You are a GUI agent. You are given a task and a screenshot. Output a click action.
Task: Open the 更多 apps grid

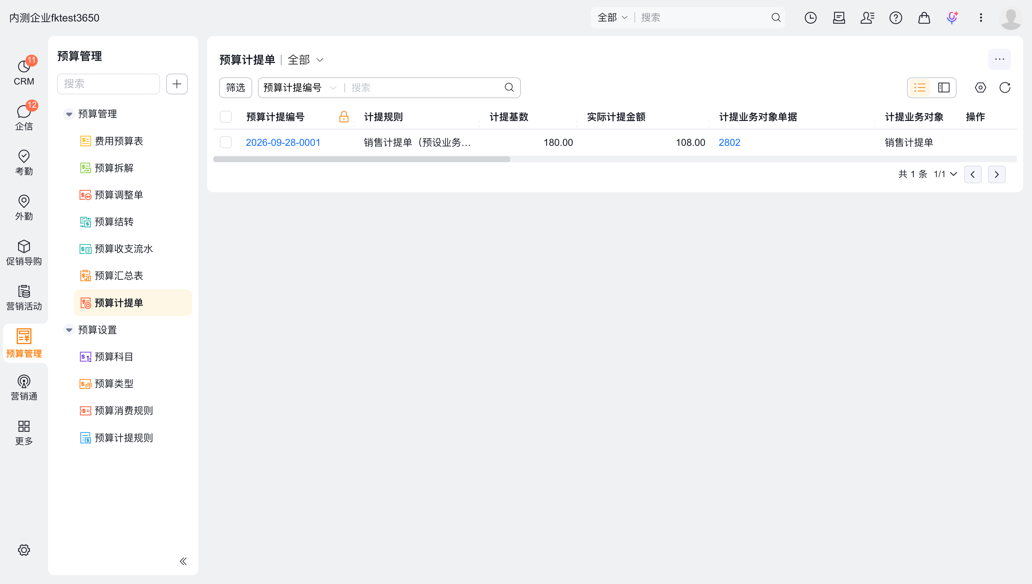[x=24, y=432]
